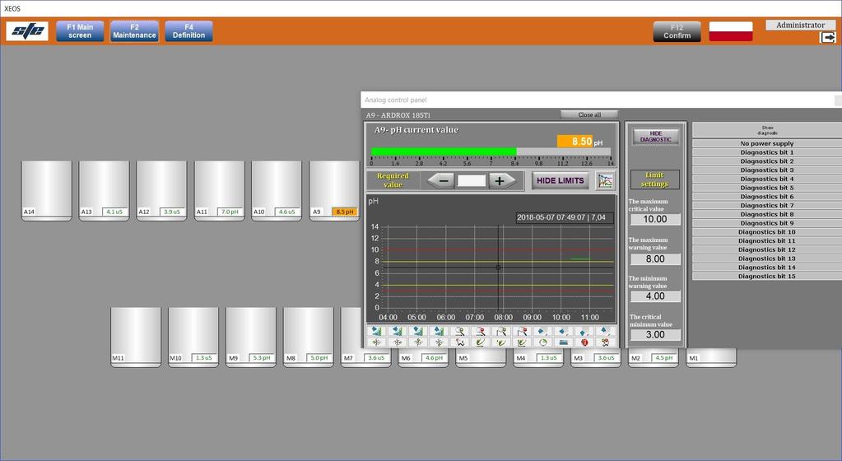Click the minimum warning value field 4.00
This screenshot has width=842, height=461.
[x=654, y=296]
